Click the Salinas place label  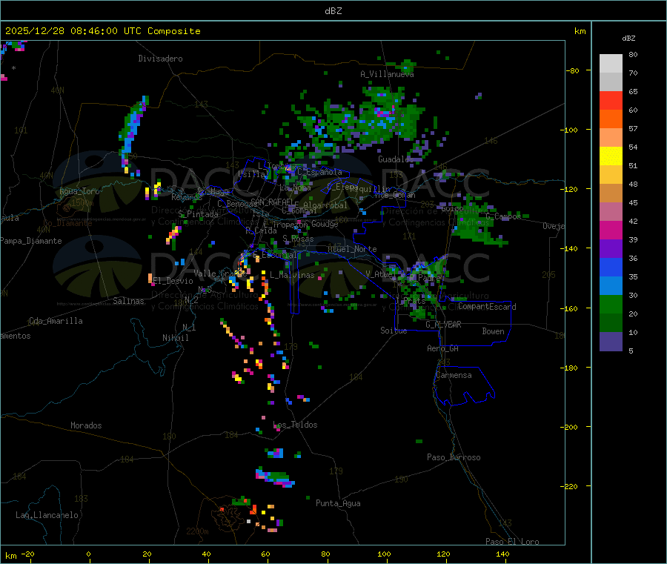pos(128,301)
